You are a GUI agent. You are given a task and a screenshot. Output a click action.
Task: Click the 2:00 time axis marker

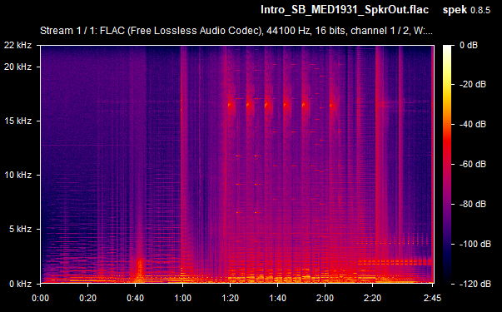tap(325, 298)
